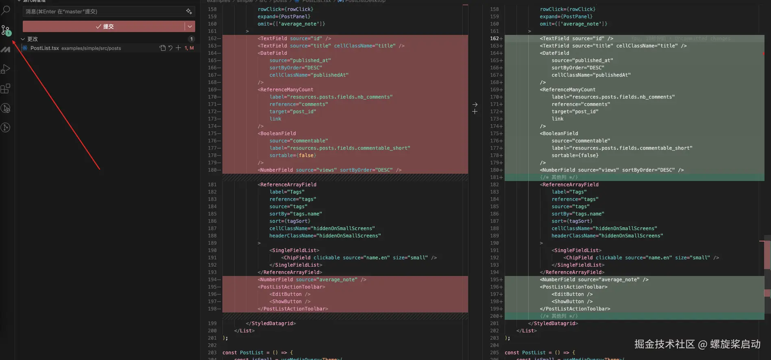Click 'const PostList' on line 205 in right pane
Image resolution: width=771 pixels, height=360 pixels.
pos(525,353)
